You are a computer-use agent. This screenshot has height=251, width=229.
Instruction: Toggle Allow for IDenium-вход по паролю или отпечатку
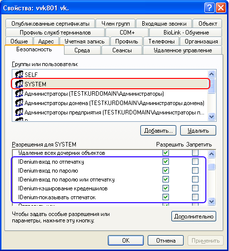tap(165, 179)
